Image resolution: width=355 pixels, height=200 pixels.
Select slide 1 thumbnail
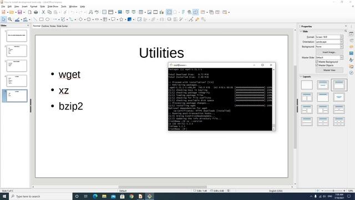(17, 36)
